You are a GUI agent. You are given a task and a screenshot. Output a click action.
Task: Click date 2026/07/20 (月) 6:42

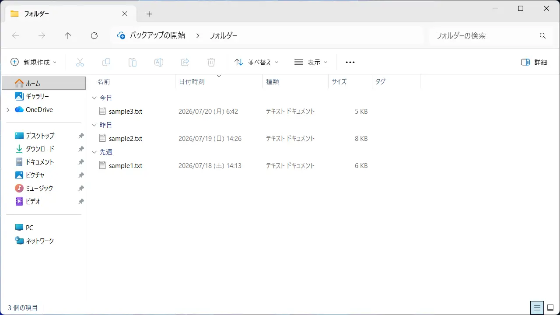(x=208, y=112)
